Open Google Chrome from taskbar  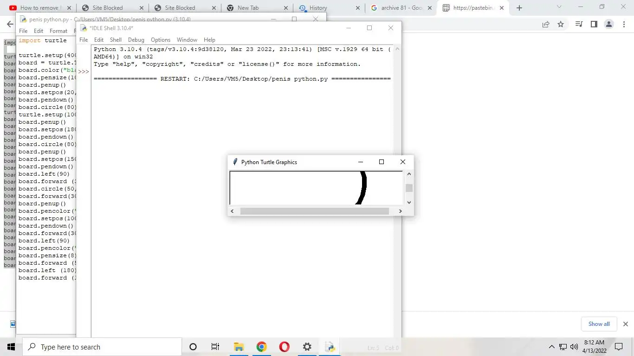[x=261, y=347]
